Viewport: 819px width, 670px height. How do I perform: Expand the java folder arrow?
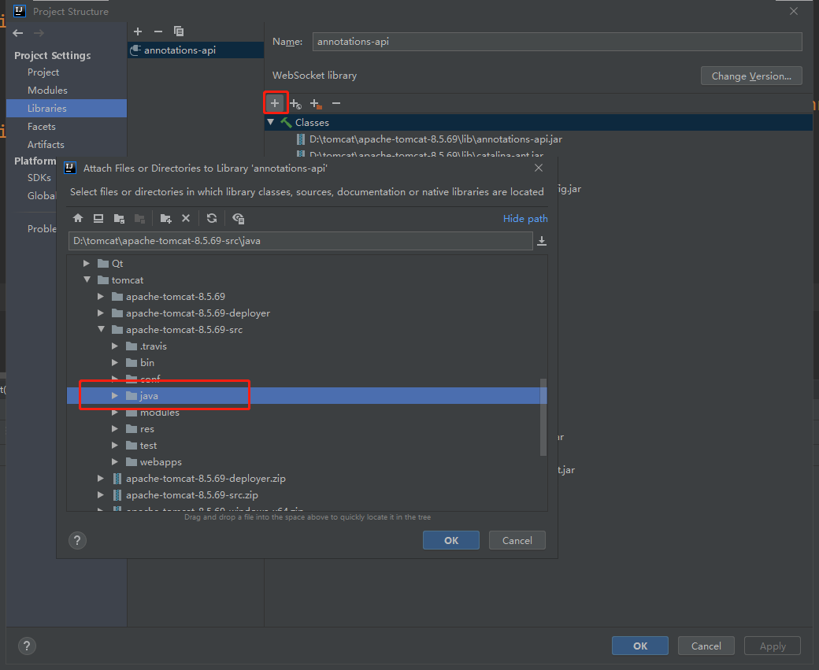[x=115, y=396]
